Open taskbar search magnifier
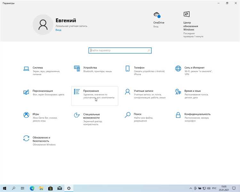 tap(14, 188)
